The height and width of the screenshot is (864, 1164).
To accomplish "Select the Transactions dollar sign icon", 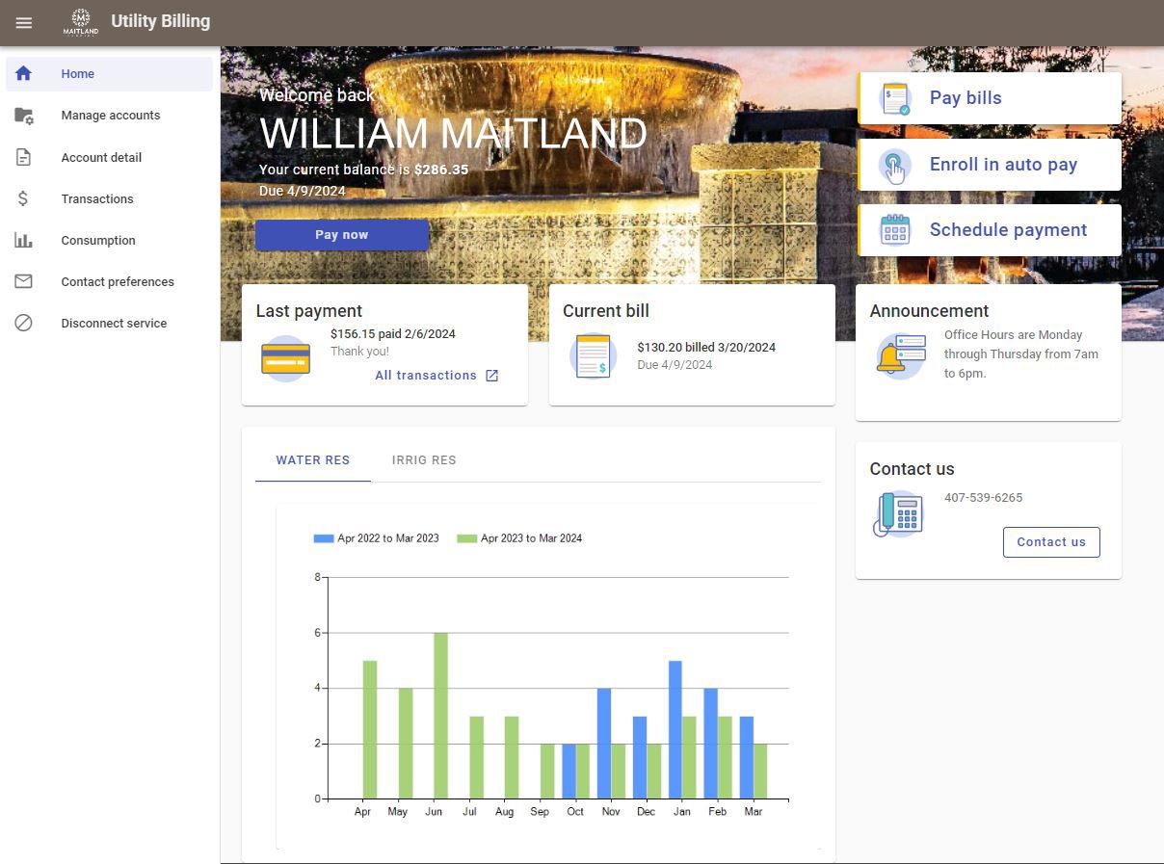I will (23, 198).
